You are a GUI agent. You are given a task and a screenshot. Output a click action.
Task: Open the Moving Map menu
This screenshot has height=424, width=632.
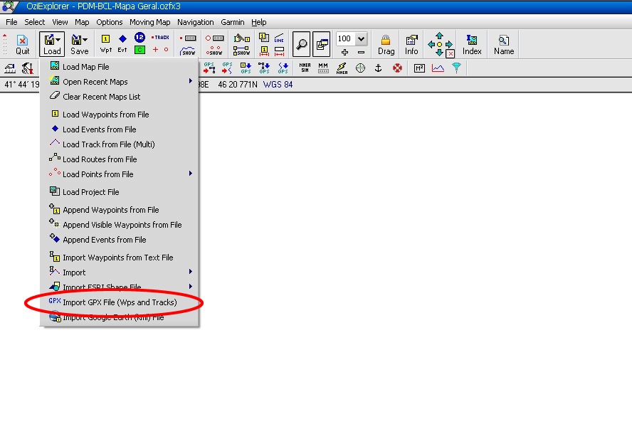pyautogui.click(x=150, y=22)
